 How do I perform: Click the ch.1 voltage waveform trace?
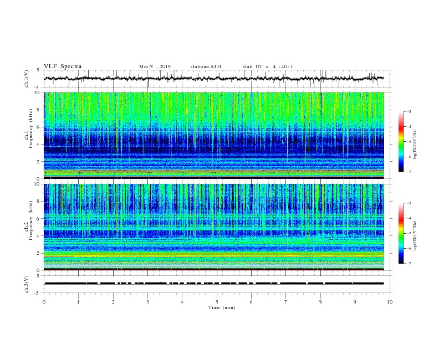click(x=214, y=79)
